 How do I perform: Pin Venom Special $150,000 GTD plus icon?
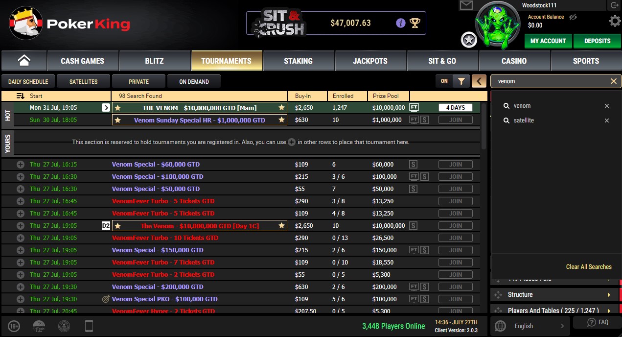point(21,250)
